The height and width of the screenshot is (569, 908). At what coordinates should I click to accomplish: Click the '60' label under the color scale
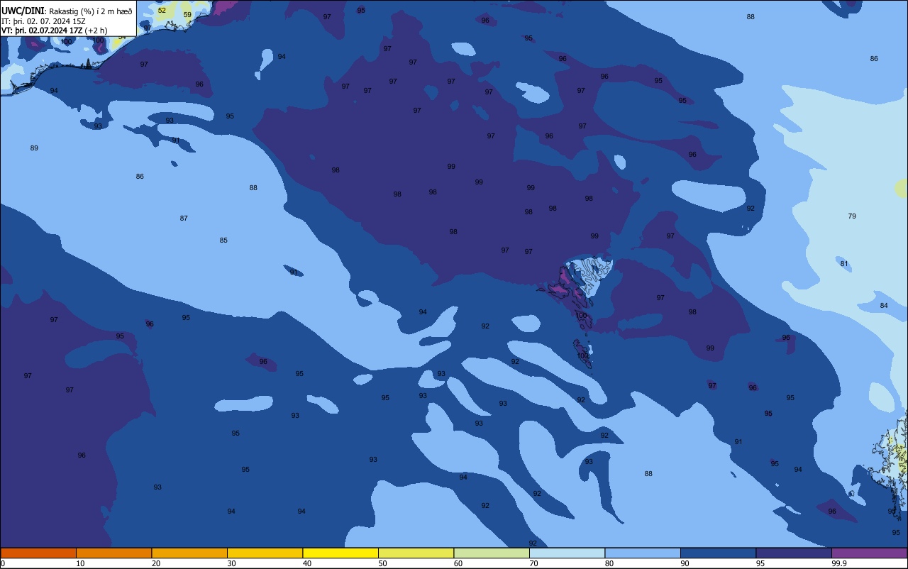point(458,563)
